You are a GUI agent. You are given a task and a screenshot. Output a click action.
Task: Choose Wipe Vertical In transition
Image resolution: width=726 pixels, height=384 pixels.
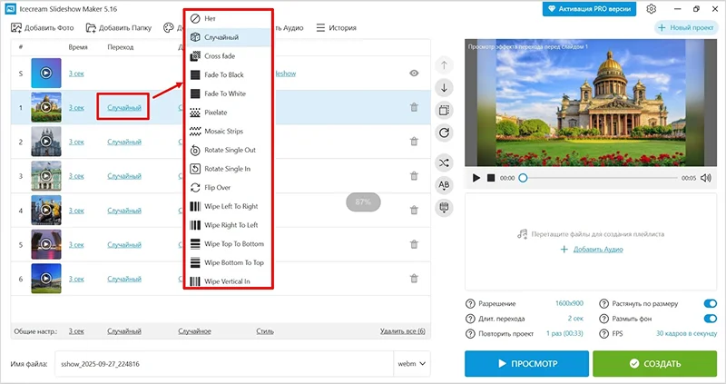pos(229,281)
